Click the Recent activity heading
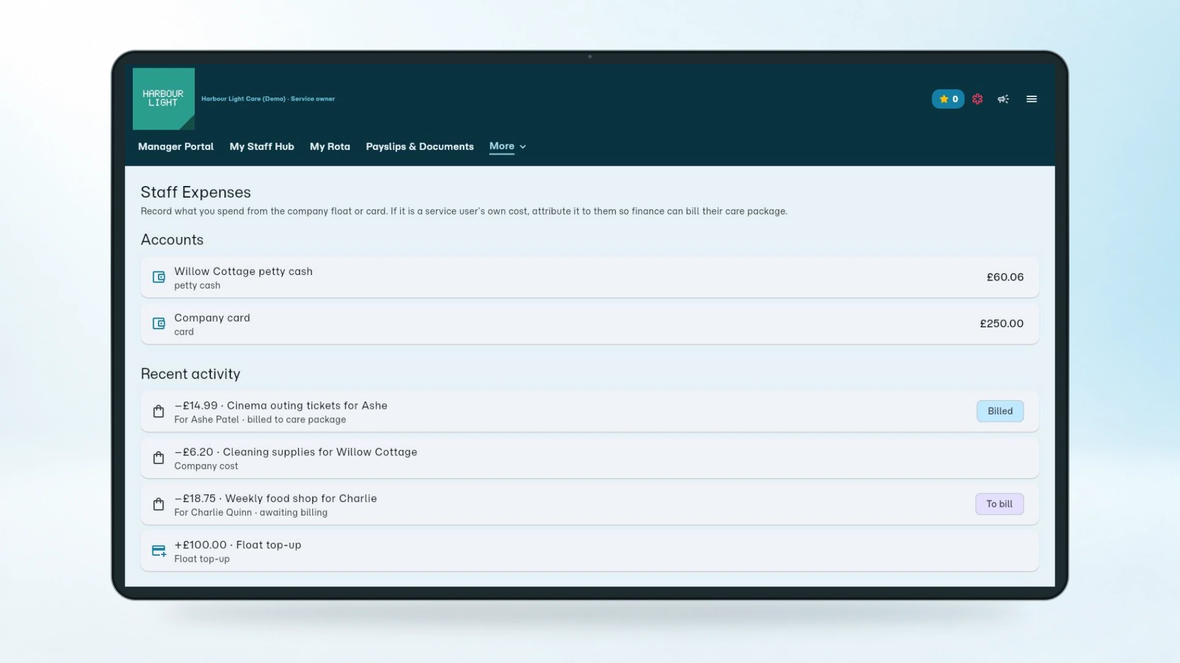1180x663 pixels. point(191,374)
